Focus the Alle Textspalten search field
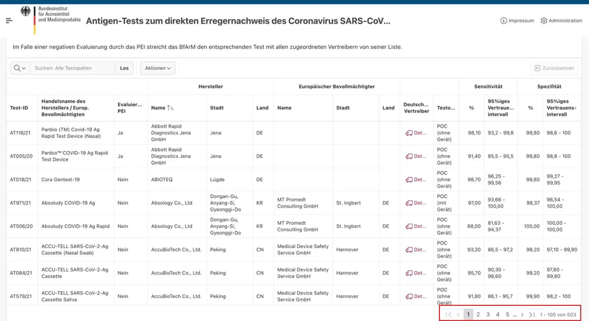Image resolution: width=589 pixels, height=321 pixels. [73, 68]
